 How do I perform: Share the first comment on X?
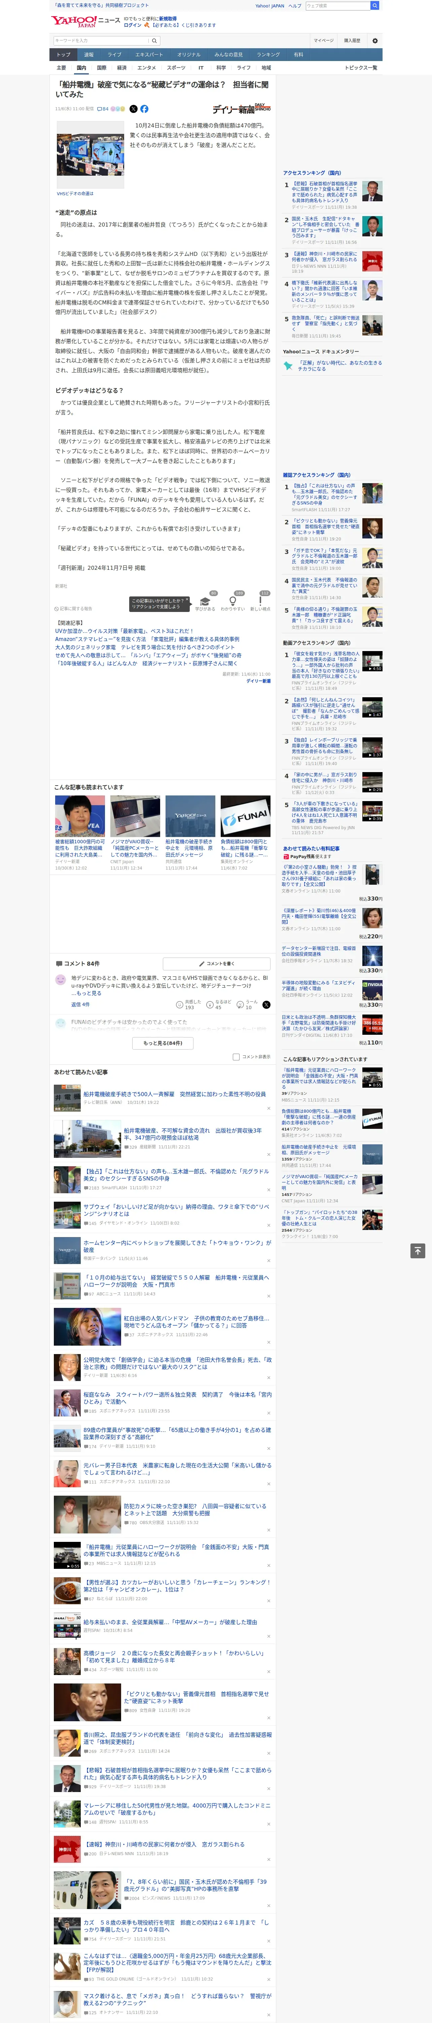point(266,1004)
